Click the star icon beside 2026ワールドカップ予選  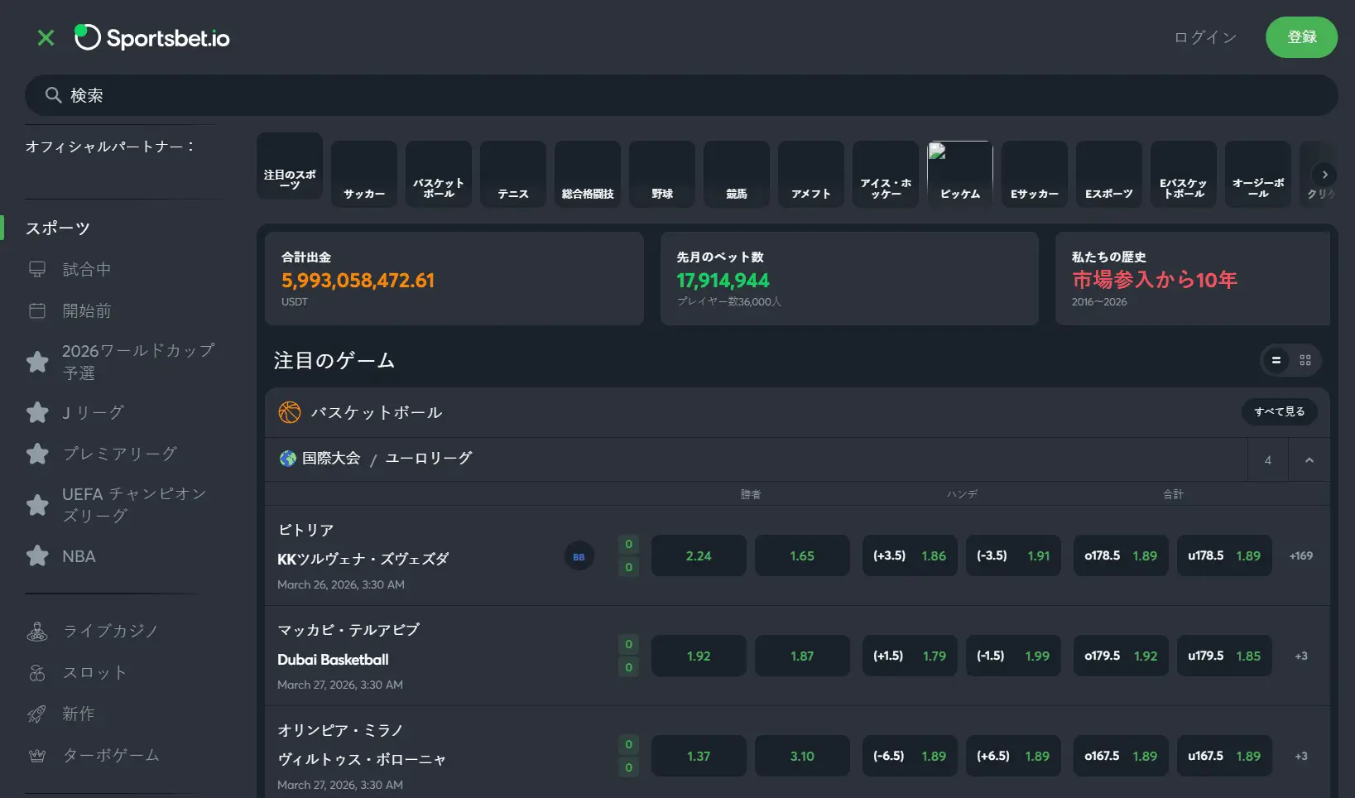click(37, 362)
